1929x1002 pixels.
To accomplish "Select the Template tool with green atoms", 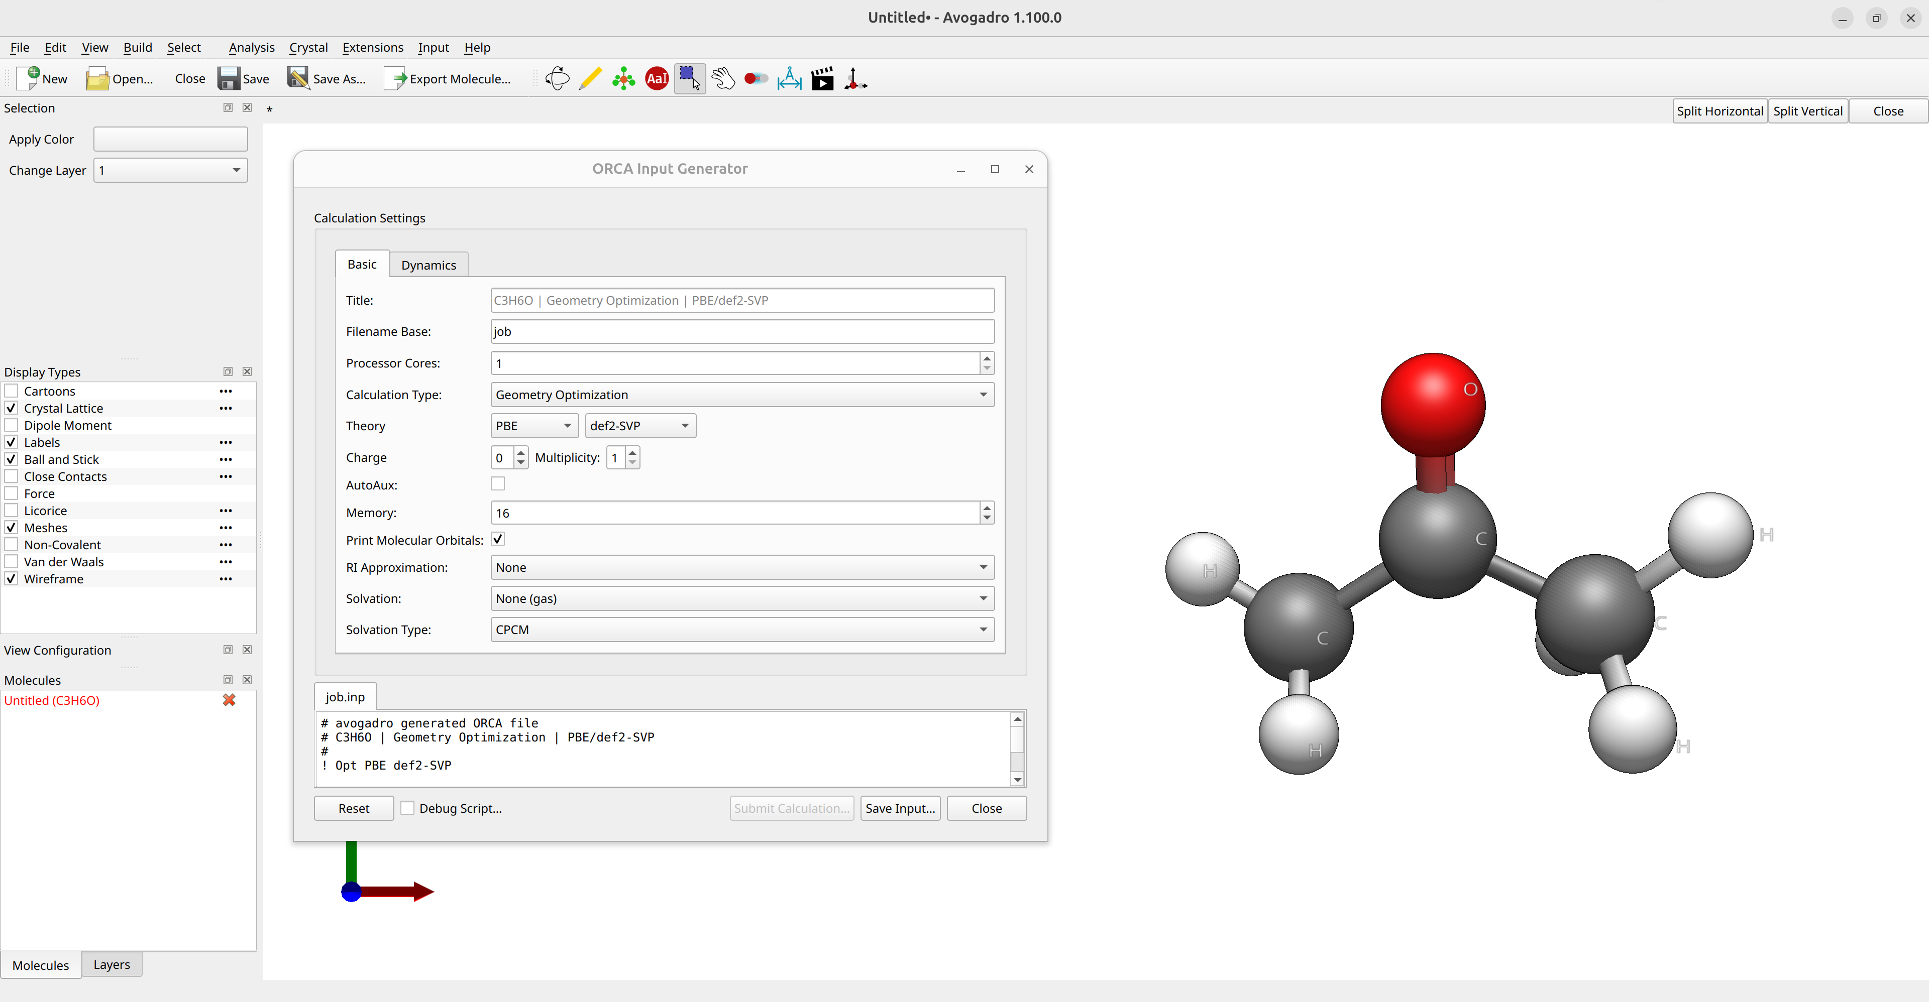I will (x=623, y=79).
